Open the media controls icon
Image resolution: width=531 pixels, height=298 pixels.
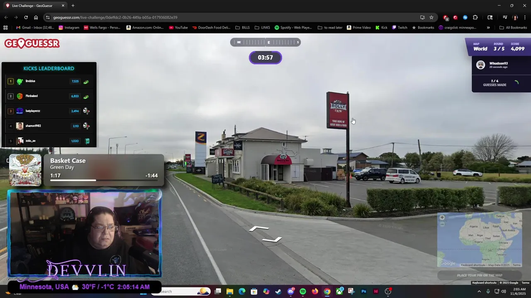(x=505, y=17)
